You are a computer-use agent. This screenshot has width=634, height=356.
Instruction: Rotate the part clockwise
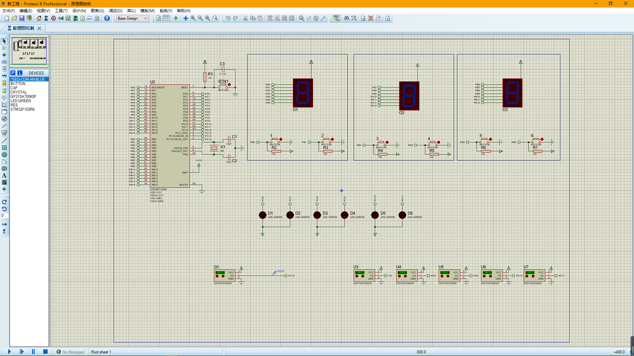tap(4, 202)
